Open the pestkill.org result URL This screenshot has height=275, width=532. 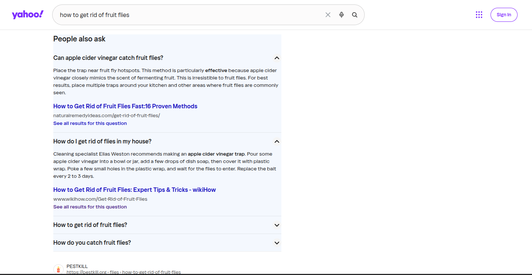pos(124,272)
